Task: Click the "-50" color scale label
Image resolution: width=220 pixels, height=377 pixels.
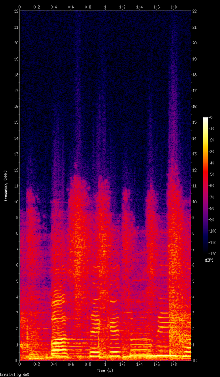Action: (212, 174)
